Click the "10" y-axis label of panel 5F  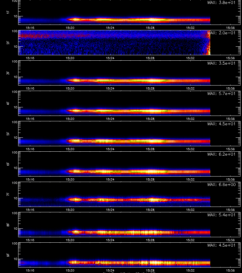16,137
